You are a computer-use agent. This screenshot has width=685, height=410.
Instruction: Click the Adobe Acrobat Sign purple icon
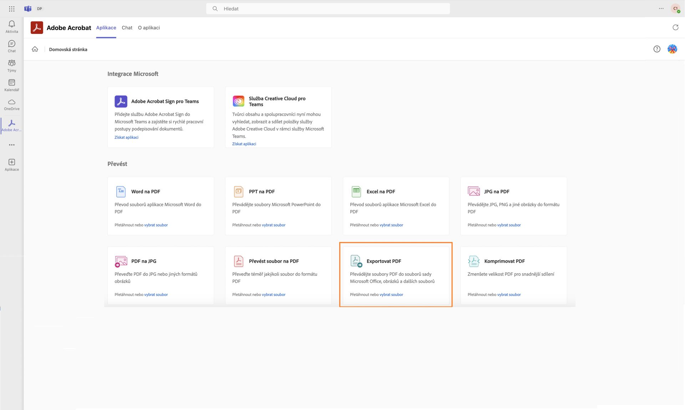tap(121, 101)
